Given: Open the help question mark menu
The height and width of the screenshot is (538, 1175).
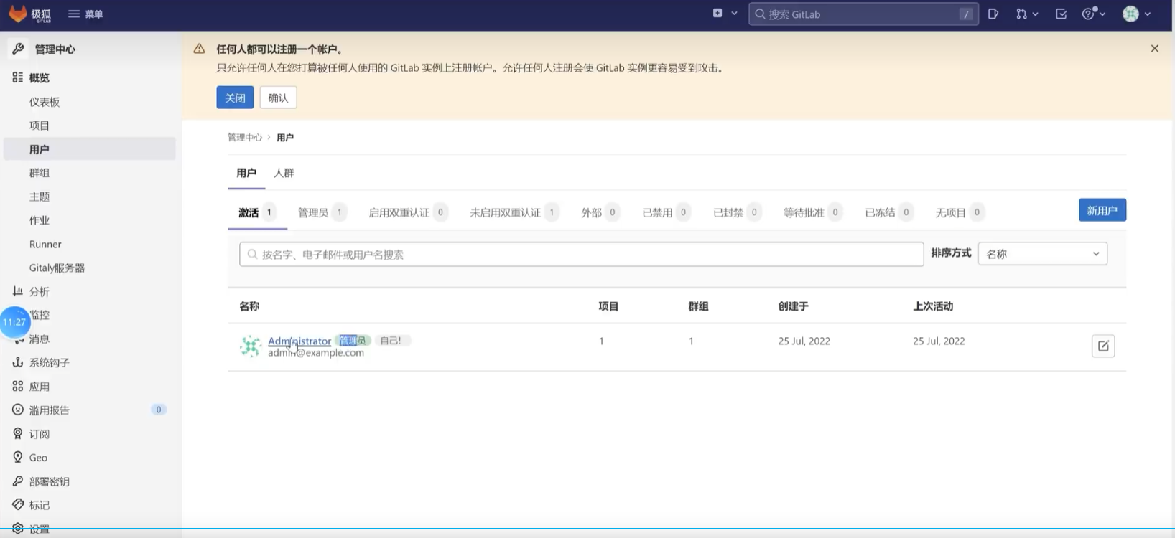Looking at the screenshot, I should (x=1093, y=14).
